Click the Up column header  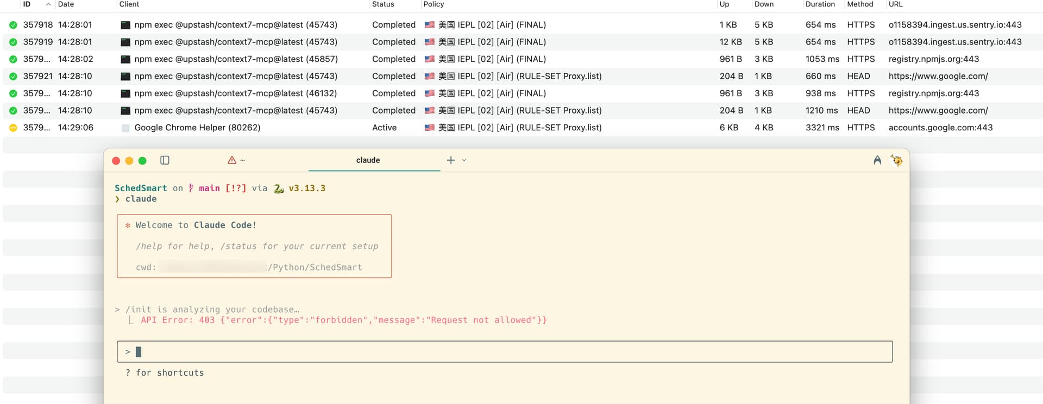pos(724,4)
